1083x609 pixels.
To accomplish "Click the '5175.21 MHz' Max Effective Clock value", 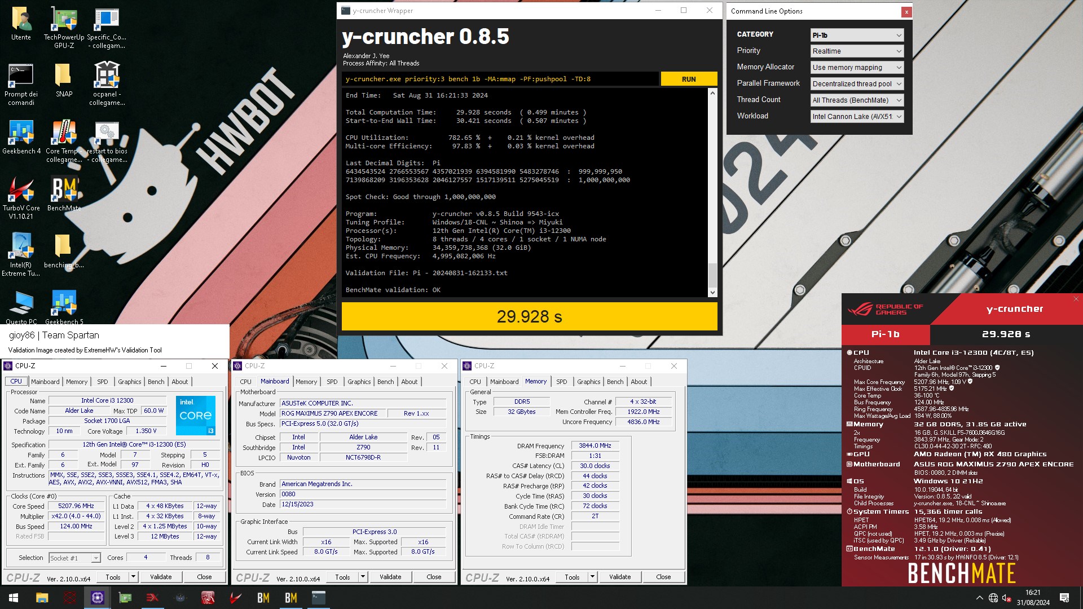I will pyautogui.click(x=930, y=389).
